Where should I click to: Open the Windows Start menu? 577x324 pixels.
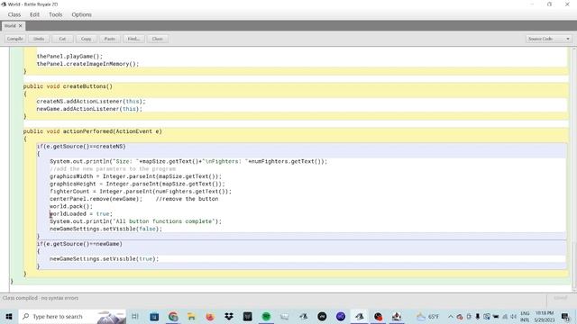tap(9, 316)
